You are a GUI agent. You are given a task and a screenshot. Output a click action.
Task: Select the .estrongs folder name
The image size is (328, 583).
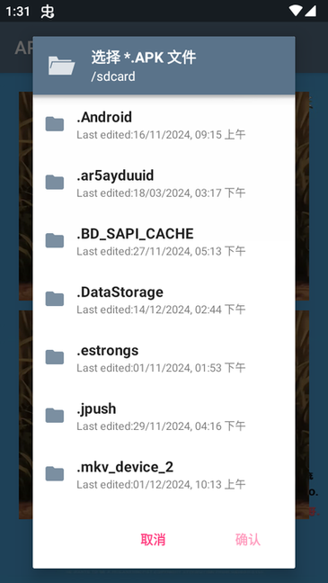click(108, 351)
